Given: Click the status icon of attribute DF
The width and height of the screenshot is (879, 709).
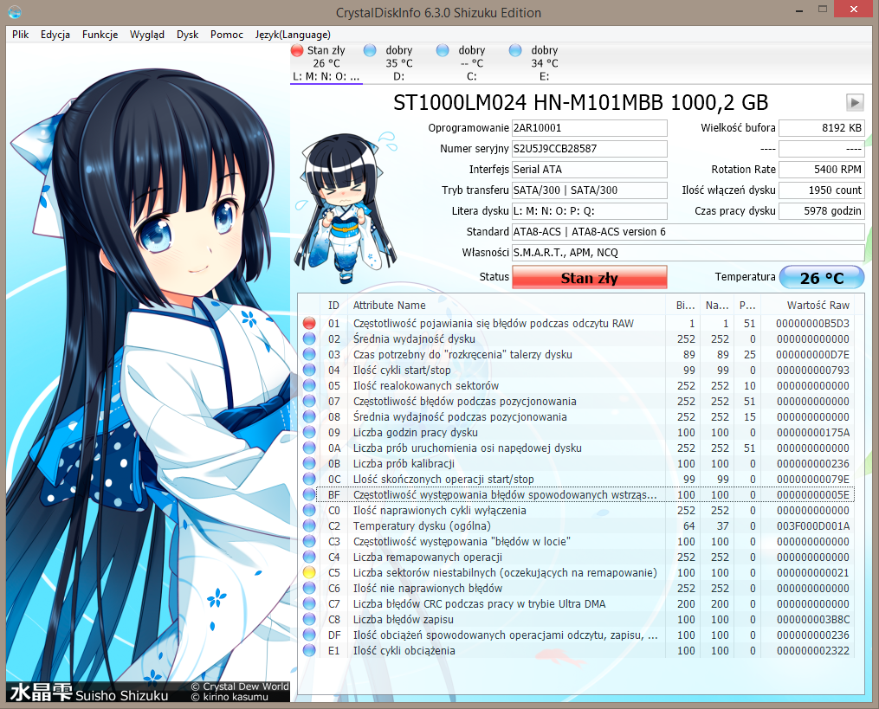Looking at the screenshot, I should pos(309,635).
